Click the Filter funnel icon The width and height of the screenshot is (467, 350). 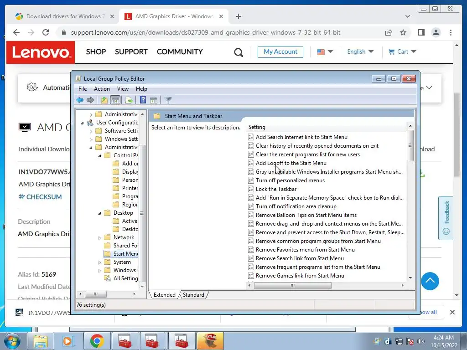click(x=168, y=100)
